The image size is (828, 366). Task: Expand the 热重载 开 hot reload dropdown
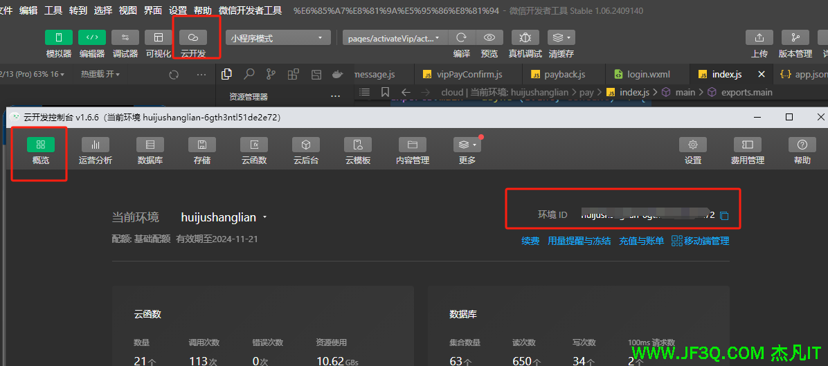tap(100, 74)
